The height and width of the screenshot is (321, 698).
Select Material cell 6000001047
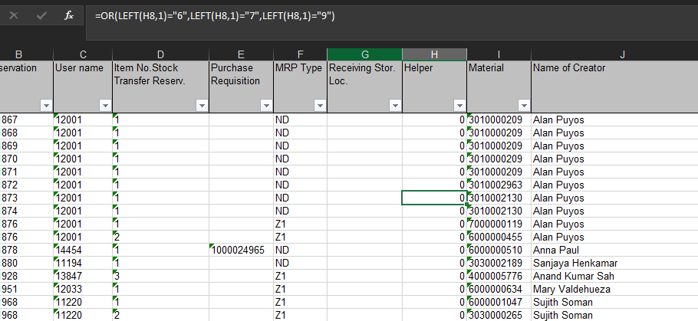(x=499, y=303)
